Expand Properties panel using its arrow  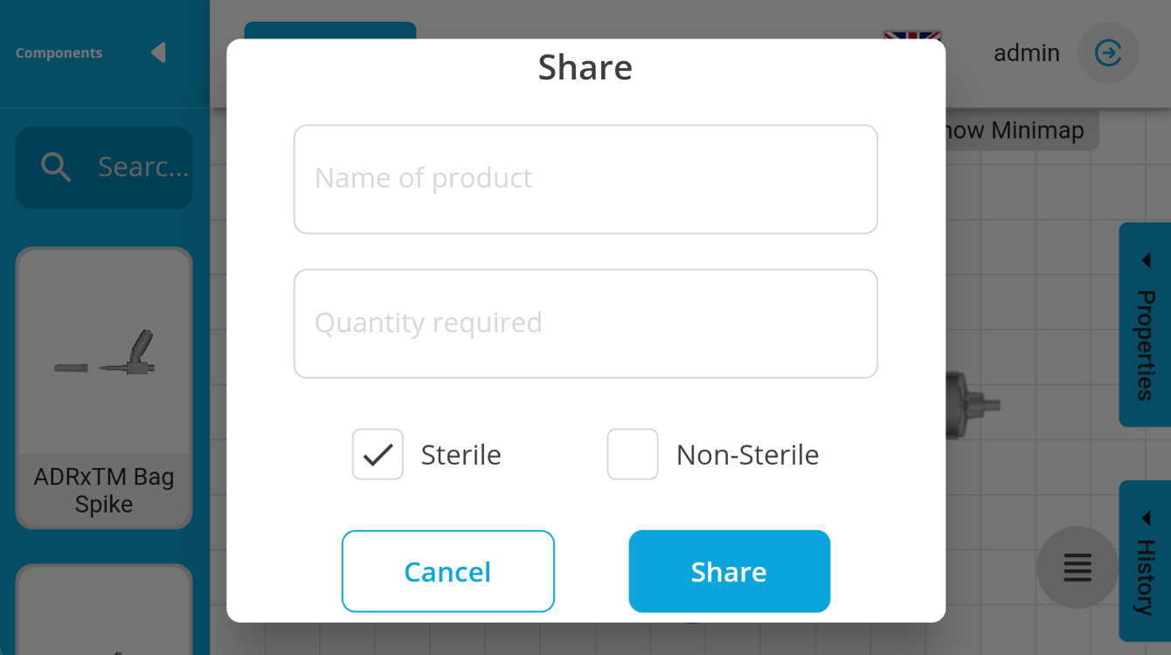coord(1146,261)
